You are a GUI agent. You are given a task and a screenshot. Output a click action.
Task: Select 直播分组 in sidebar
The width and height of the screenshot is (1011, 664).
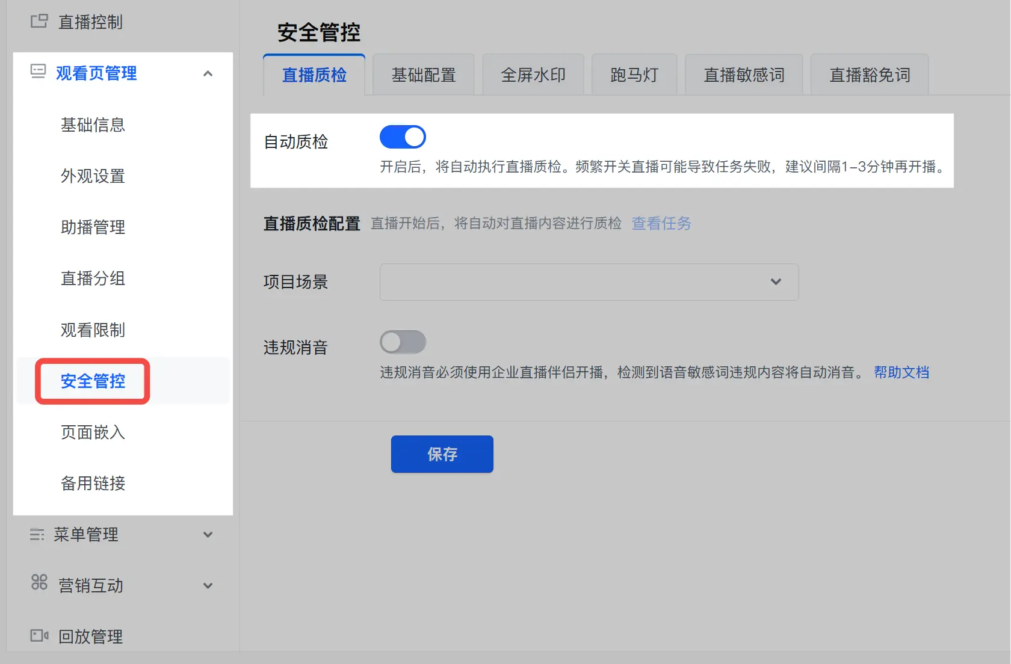point(93,278)
